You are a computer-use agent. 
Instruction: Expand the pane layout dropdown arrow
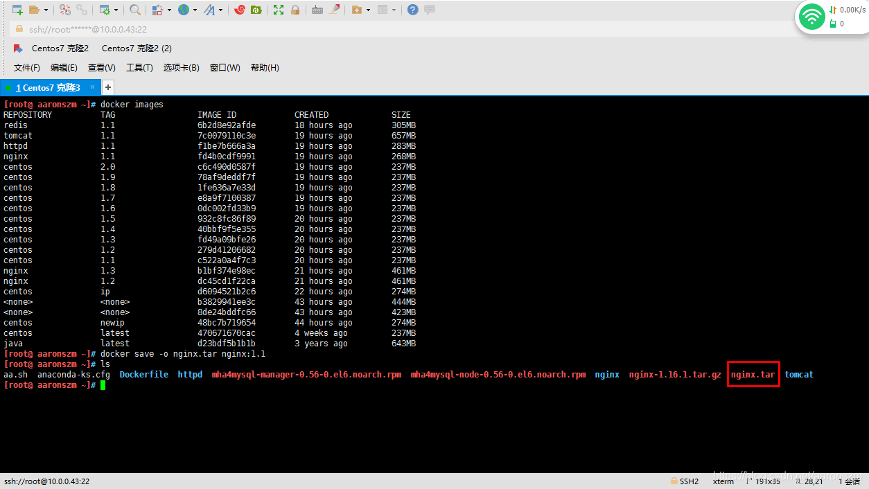point(394,10)
